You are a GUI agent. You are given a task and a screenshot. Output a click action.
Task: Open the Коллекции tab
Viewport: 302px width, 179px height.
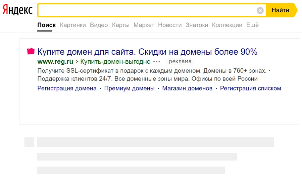[227, 25]
